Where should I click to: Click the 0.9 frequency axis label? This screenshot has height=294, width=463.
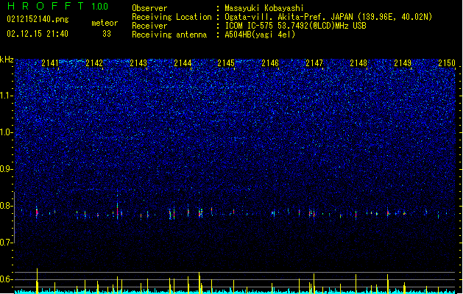click(x=6, y=169)
